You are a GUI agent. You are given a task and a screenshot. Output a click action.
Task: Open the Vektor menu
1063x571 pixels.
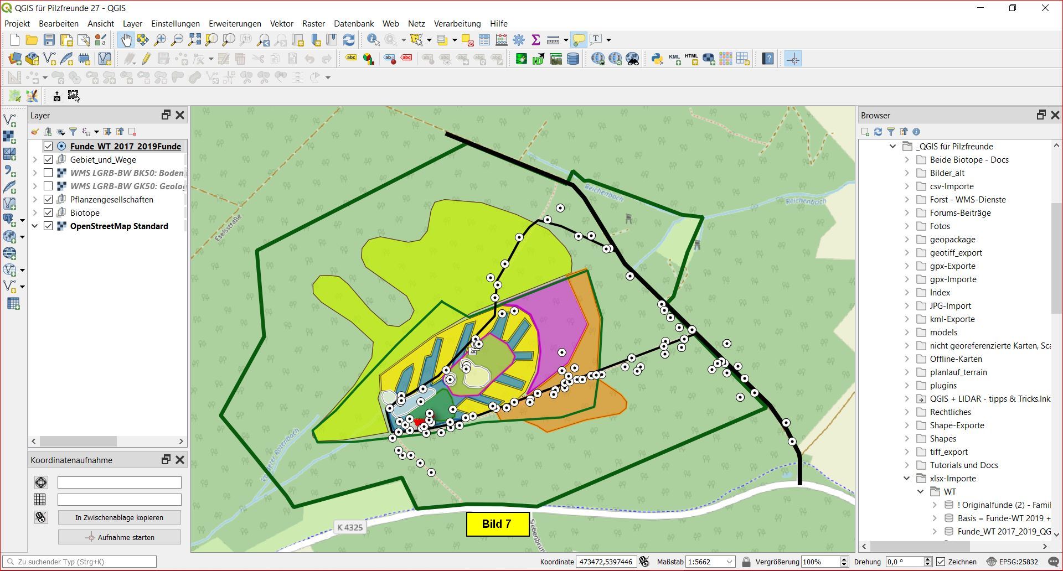tap(281, 24)
